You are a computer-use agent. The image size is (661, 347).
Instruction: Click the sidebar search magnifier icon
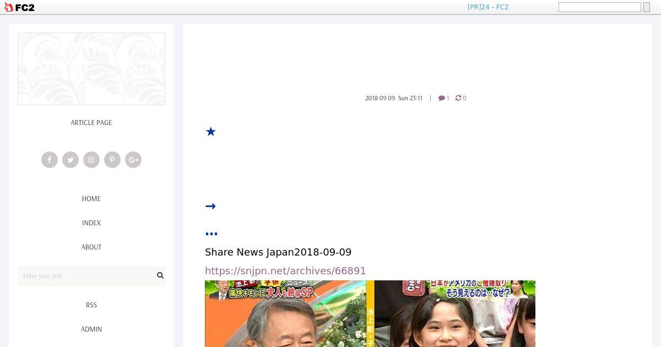160,275
